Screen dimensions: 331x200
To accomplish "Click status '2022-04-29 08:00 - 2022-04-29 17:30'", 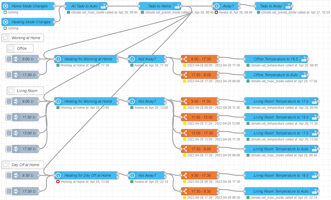I will pos(214,65).
